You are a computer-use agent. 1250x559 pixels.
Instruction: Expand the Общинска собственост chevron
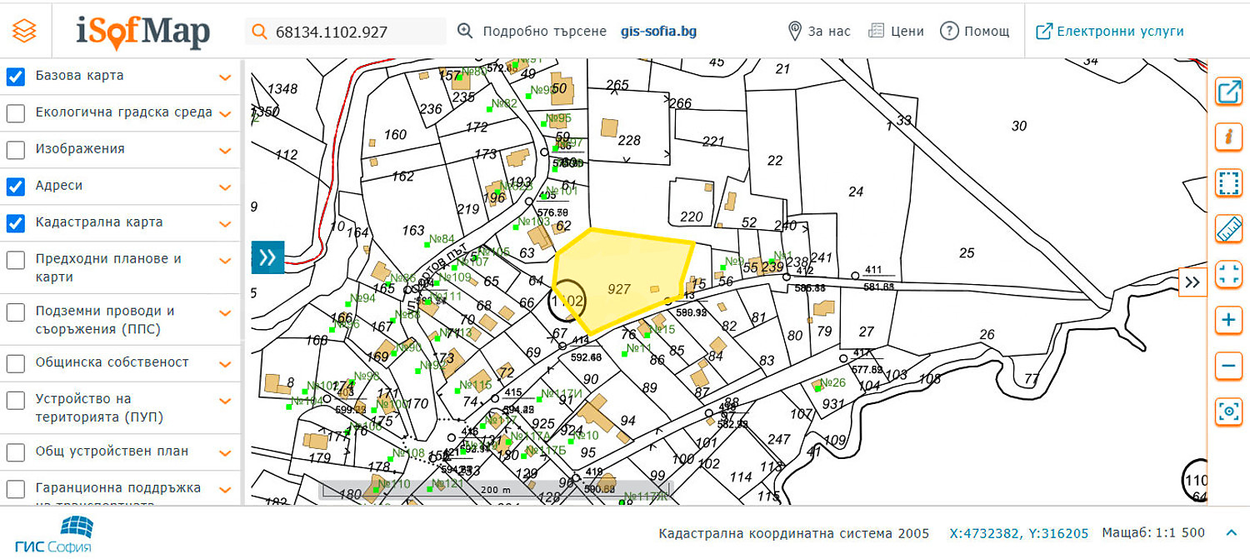pos(224,364)
